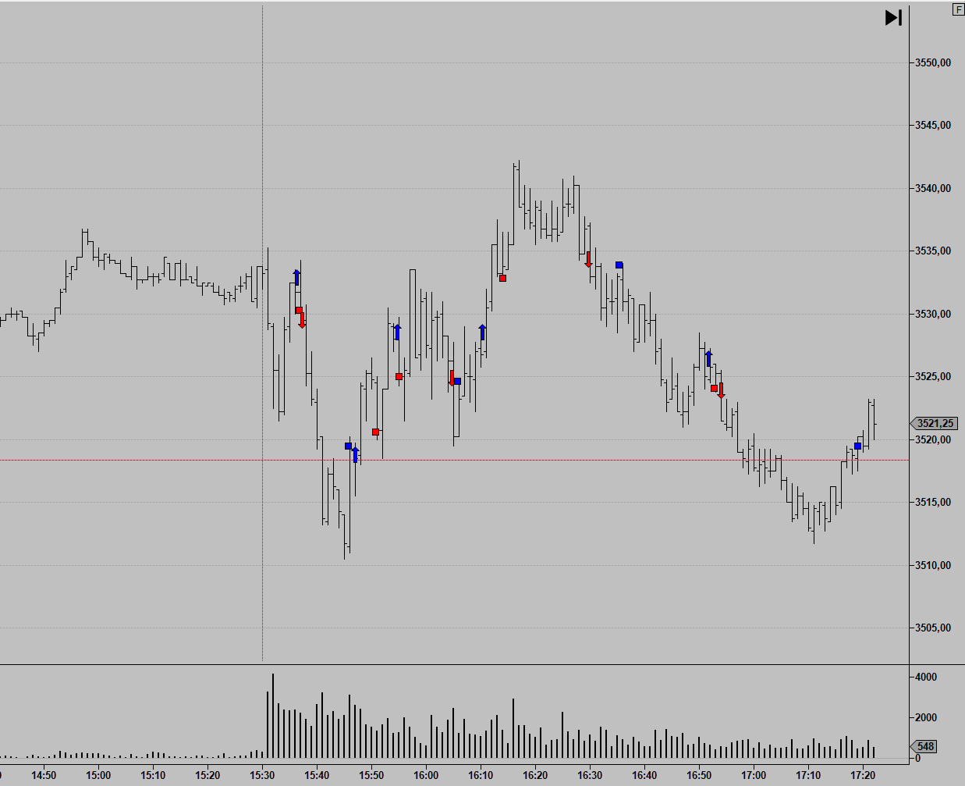The height and width of the screenshot is (786, 965).
Task: Click the 3505,00 price axis label
Action: tap(933, 628)
